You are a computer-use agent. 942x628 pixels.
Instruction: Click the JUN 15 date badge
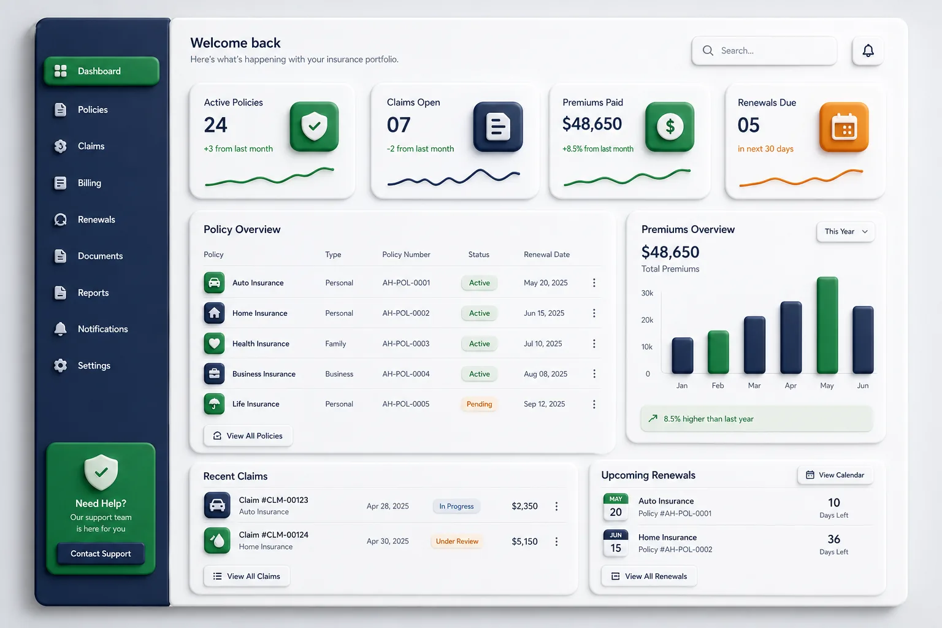[616, 543]
